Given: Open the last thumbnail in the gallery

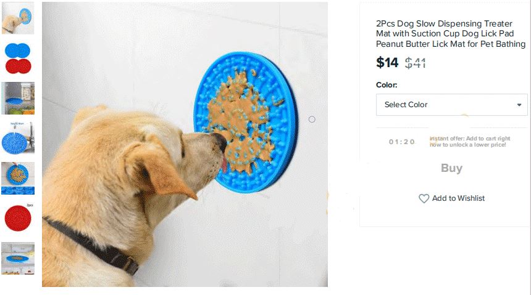Looking at the screenshot, I should (x=18, y=258).
